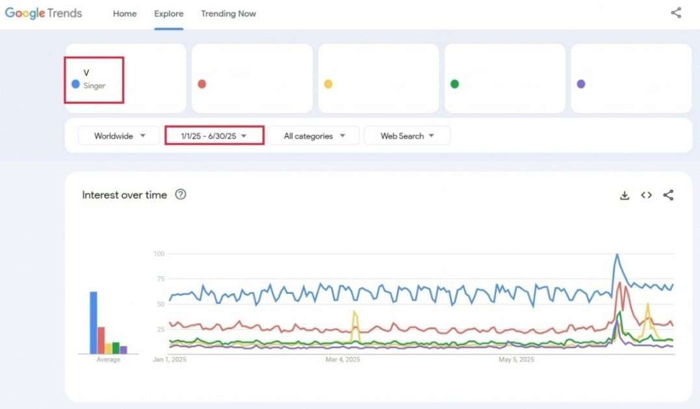Go to the Home tab
Viewport: 700px width, 409px height.
125,14
